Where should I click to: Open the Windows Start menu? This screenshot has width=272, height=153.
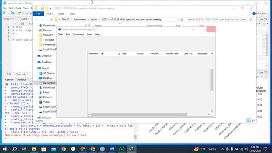5,149
